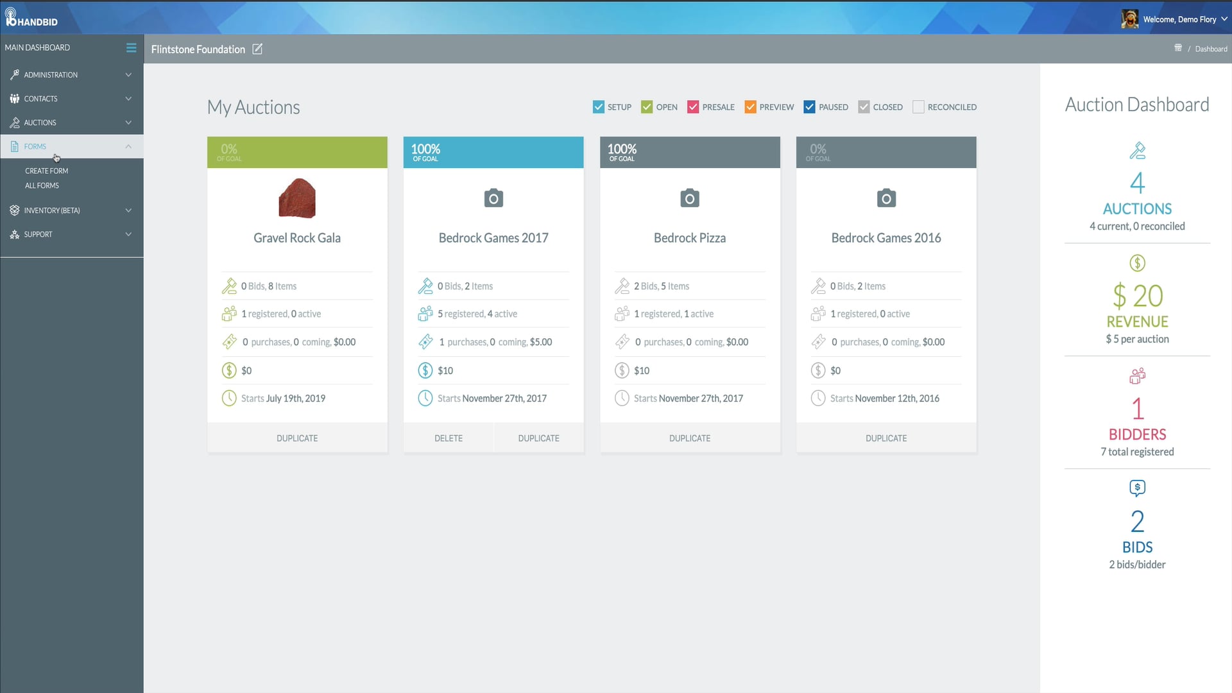Expand the Administration menu chevron

[128, 75]
